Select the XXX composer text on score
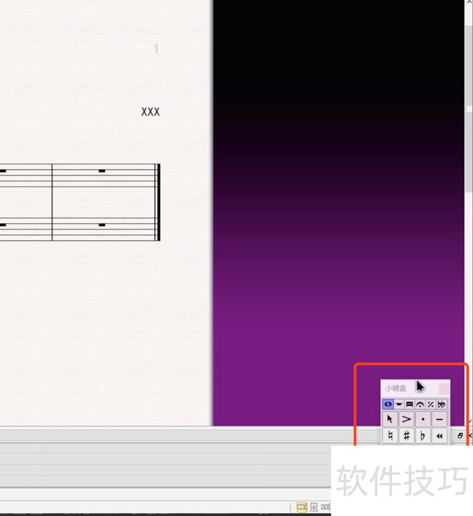 (x=150, y=112)
